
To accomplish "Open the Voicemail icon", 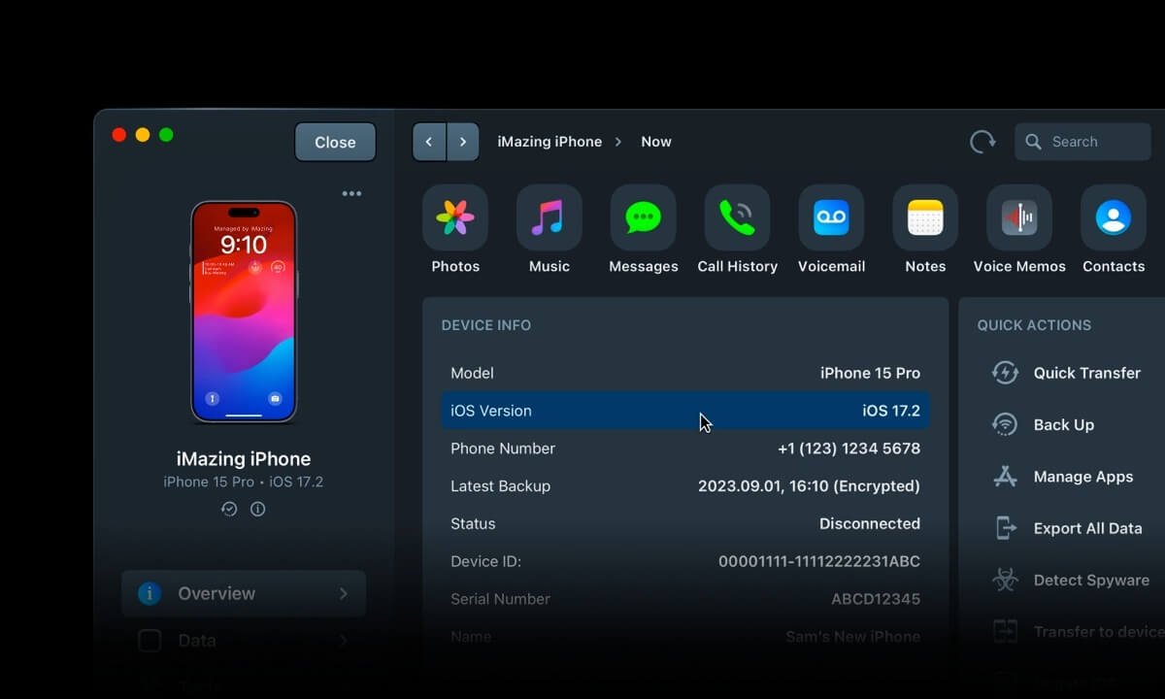I will [831, 217].
